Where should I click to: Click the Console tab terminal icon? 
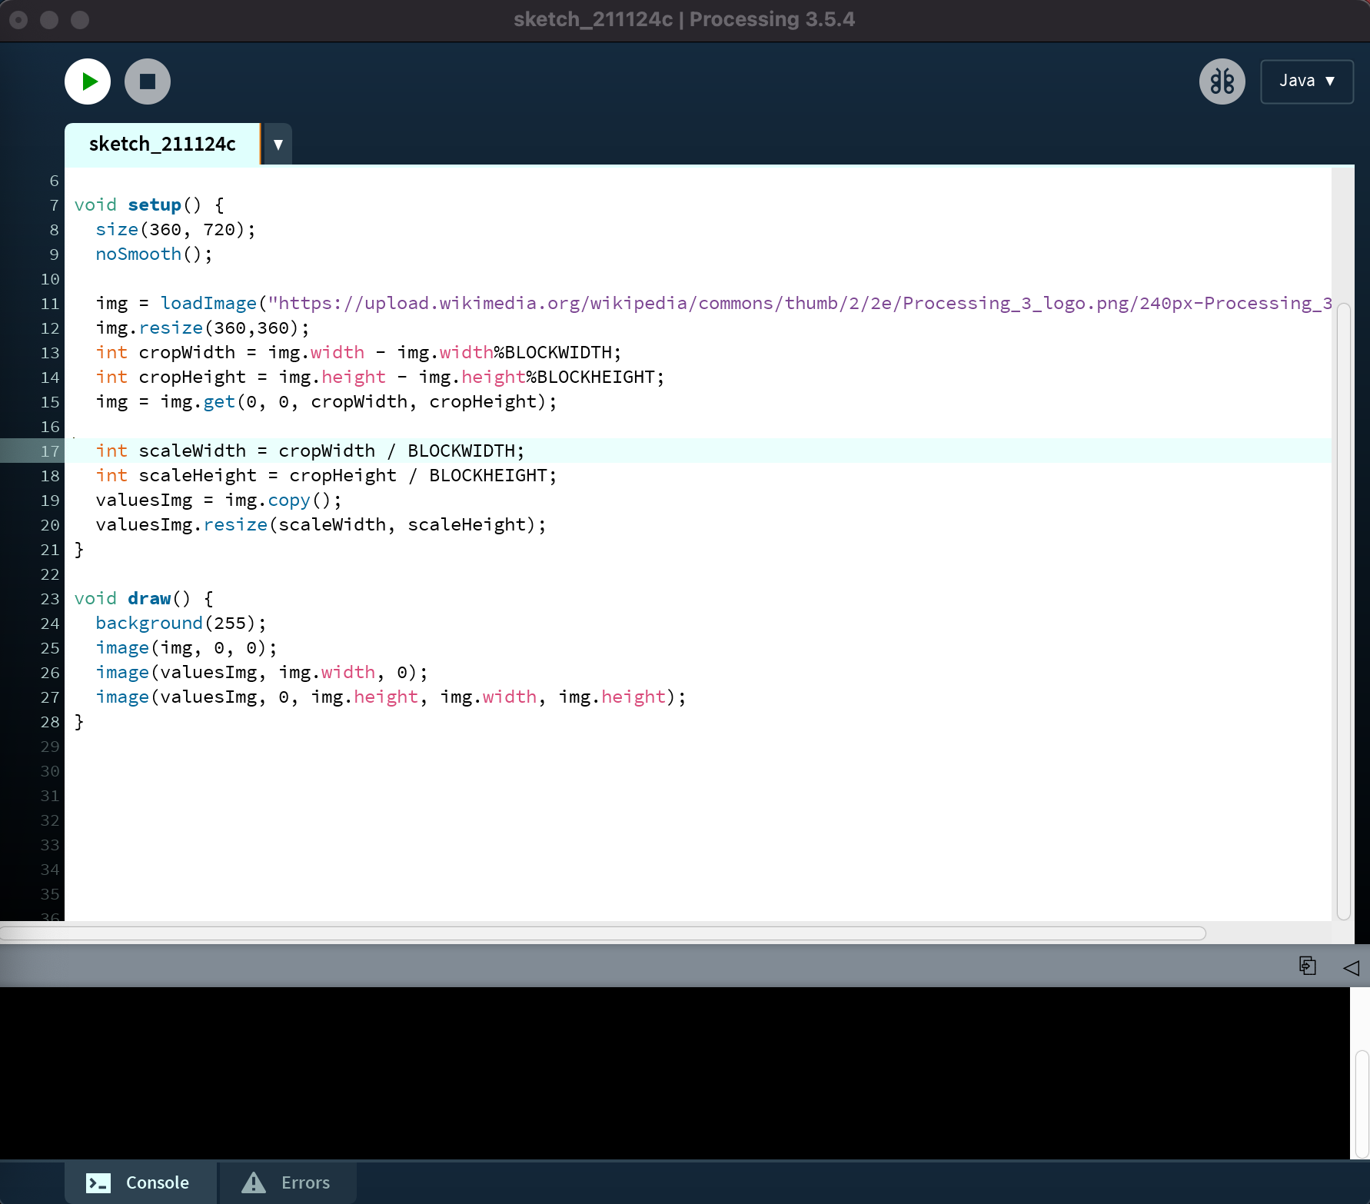[98, 1182]
